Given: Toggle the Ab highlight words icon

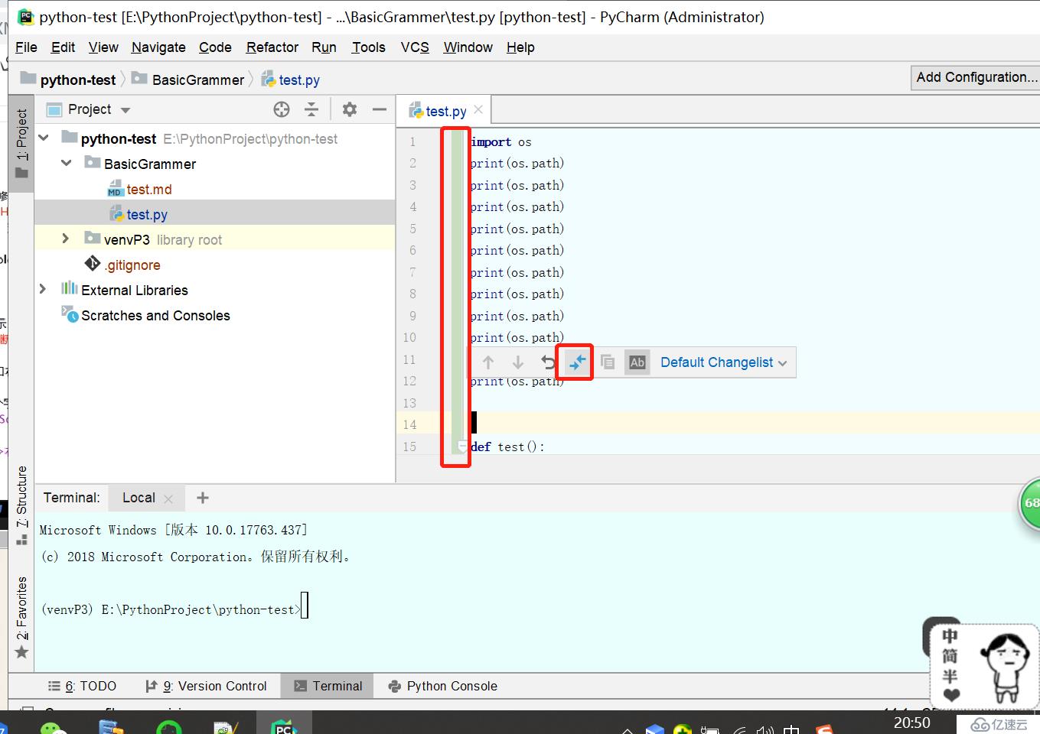Looking at the screenshot, I should (637, 362).
